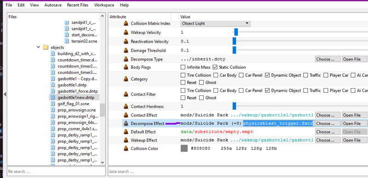This screenshot has height=178, width=368.
Task: Click file icon of terrain02.scne
Action: 67,41
